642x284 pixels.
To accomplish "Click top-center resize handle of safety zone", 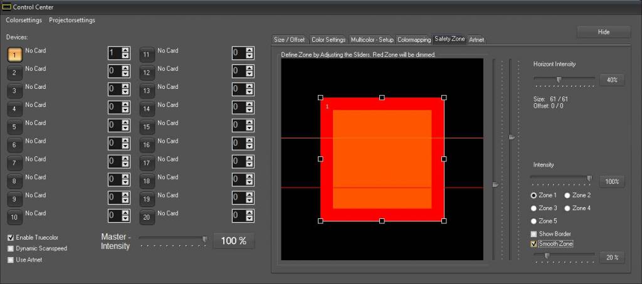I will tap(382, 98).
